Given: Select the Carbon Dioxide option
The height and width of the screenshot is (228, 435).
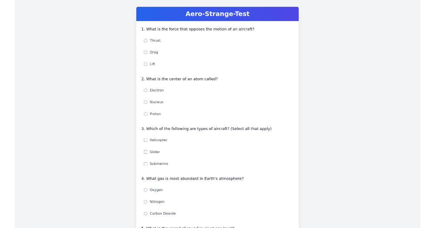Looking at the screenshot, I should point(145,214).
